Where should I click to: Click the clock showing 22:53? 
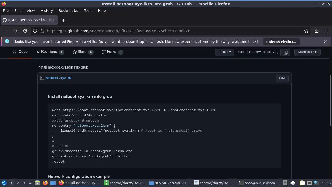[x=326, y=183]
